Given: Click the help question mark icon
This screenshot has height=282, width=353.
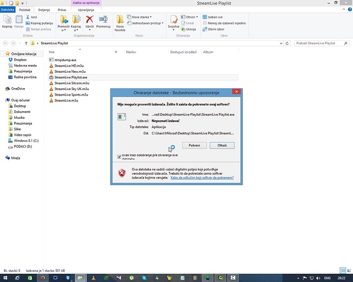Looking at the screenshot, I should click(x=350, y=9).
